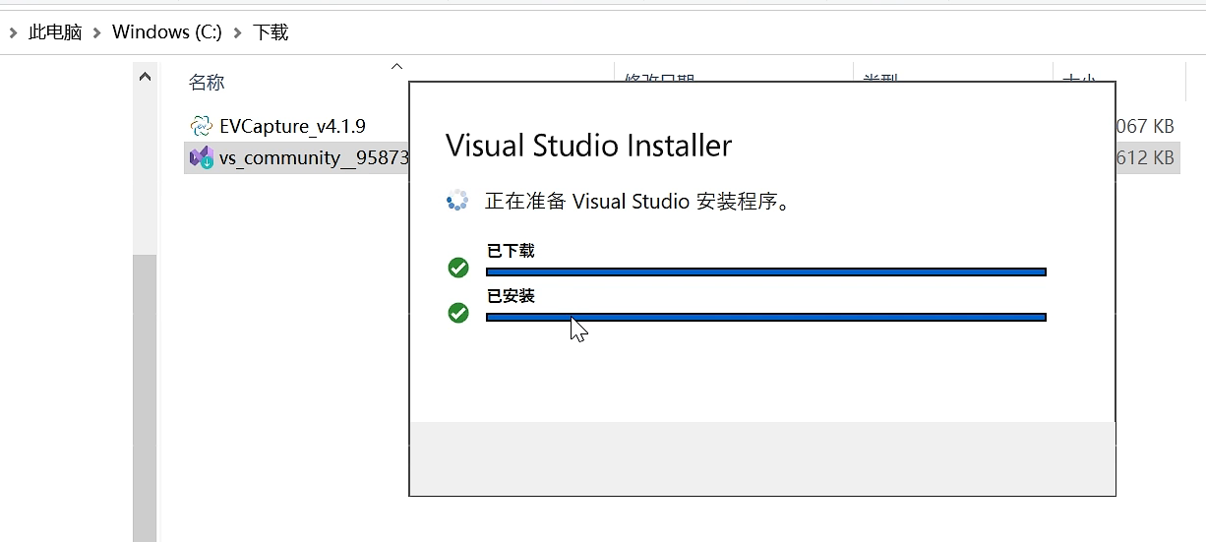Click the 此电脑 breadcrumb
The height and width of the screenshot is (542, 1206).
(x=55, y=32)
